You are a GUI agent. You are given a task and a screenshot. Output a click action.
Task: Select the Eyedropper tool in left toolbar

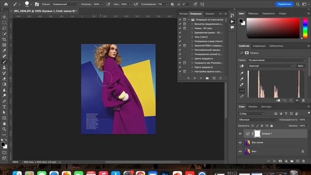click(4, 51)
